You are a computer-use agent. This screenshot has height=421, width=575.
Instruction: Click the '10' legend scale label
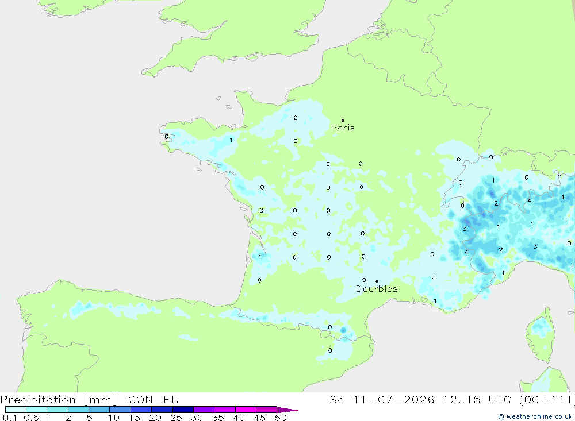(x=114, y=418)
